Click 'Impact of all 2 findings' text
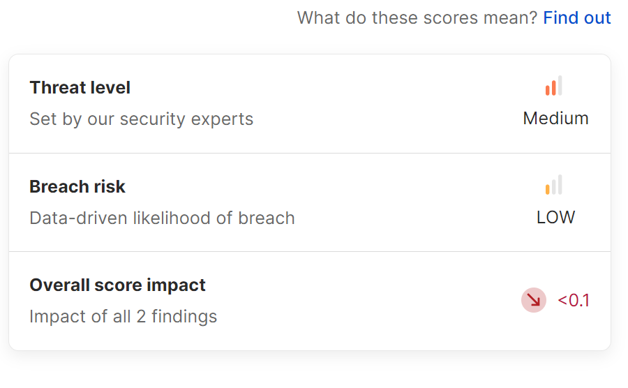628x388 pixels. tap(124, 316)
